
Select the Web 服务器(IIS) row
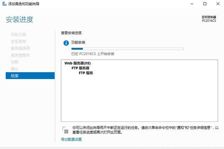(x=78, y=63)
